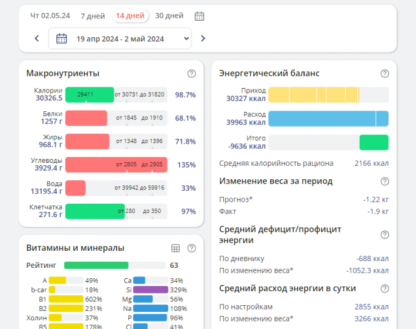The height and width of the screenshot is (329, 416).
Task: Open table view icon in Витамины и минералы
Action: tap(176, 248)
